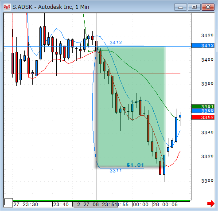This screenshot has width=218, height=211.
Task: Click the white box at bottom-left of chart
Action: coord(8,203)
